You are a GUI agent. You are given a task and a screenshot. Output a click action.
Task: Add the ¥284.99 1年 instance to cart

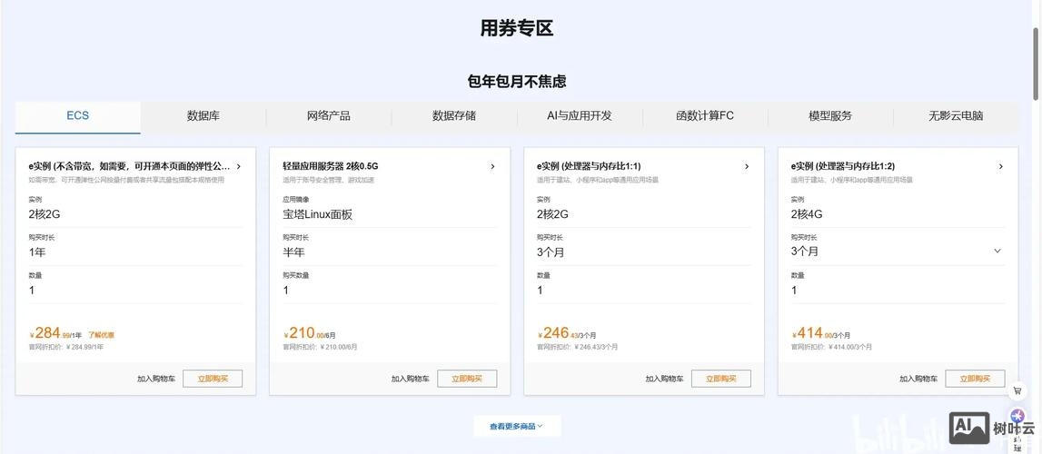coord(156,379)
